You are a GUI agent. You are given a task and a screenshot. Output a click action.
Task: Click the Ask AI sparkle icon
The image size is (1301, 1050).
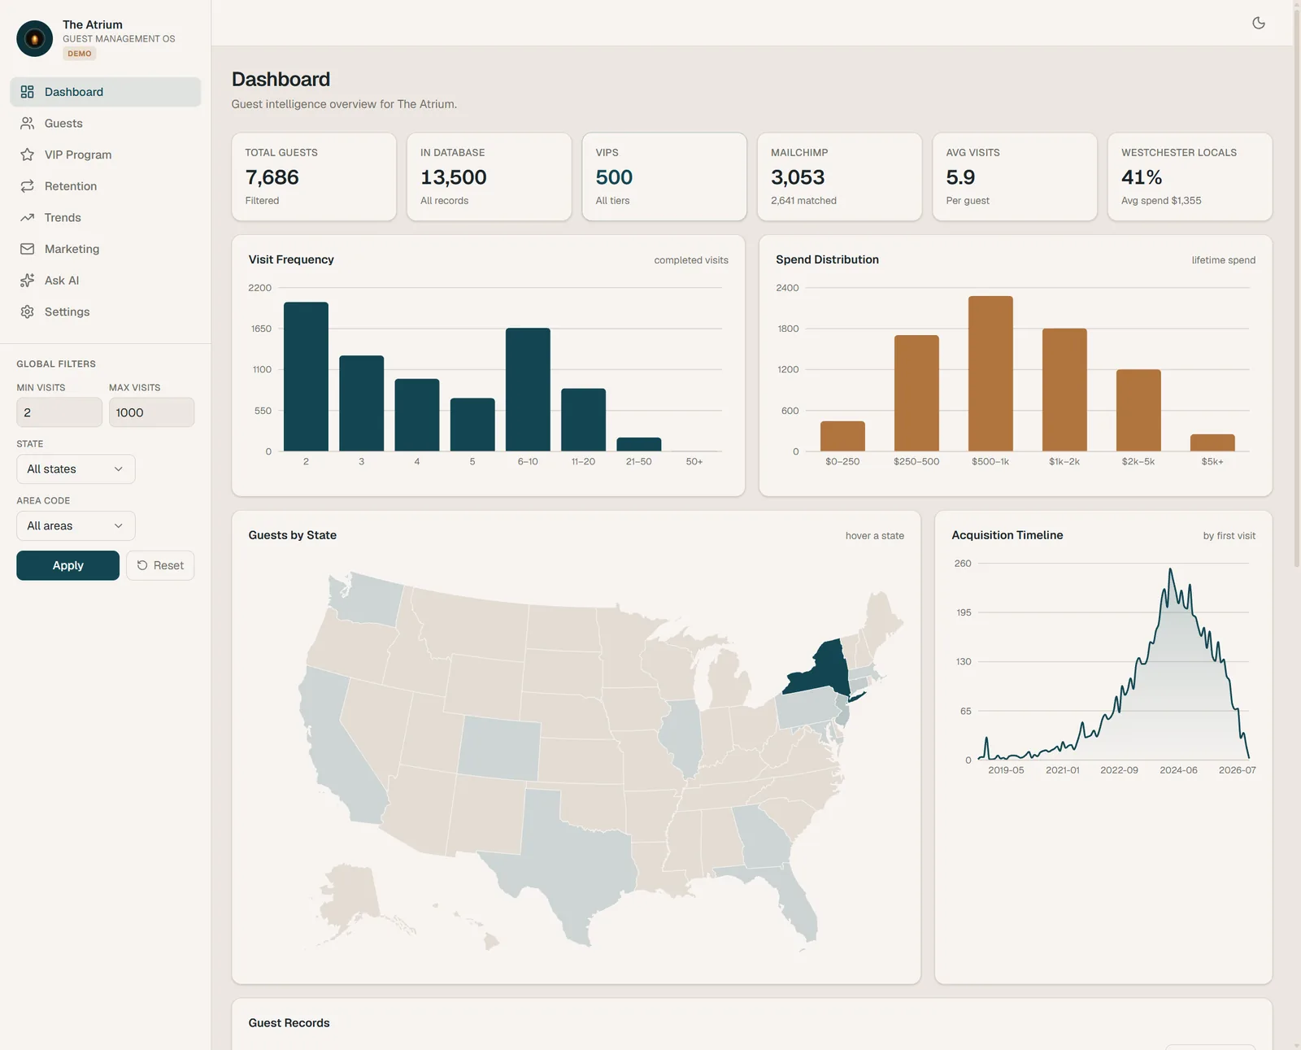click(x=27, y=281)
